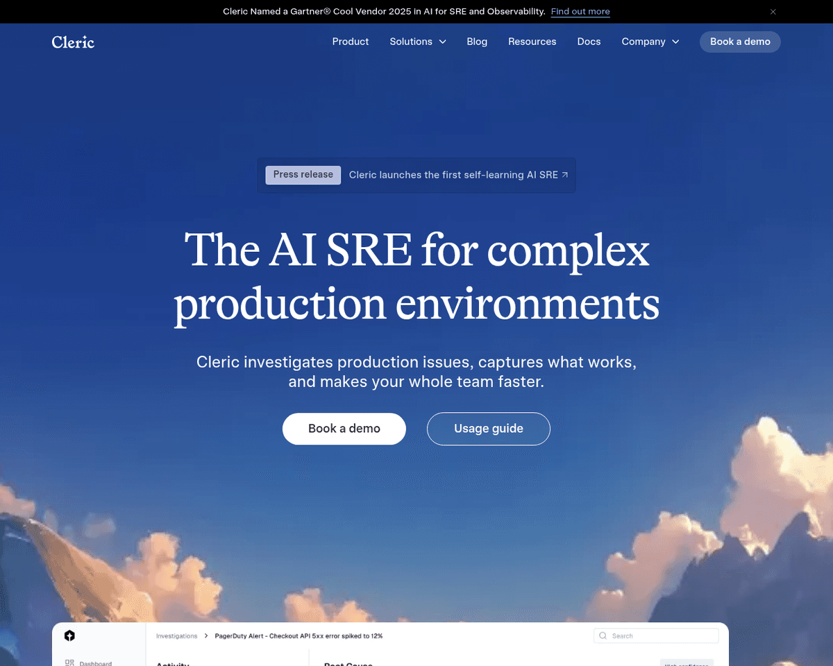Follow the Find out more link

point(580,12)
